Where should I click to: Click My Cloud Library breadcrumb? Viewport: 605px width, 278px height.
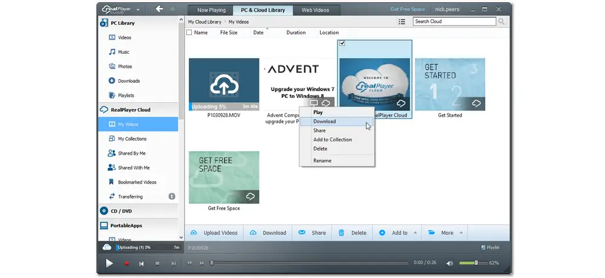[x=204, y=22]
